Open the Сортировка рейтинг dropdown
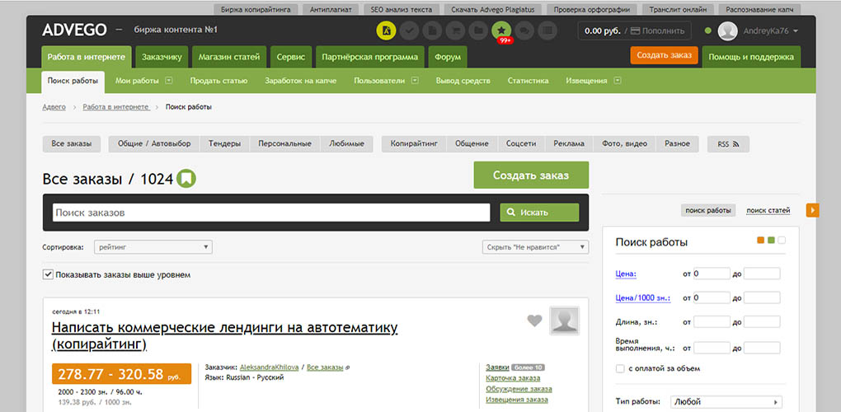The height and width of the screenshot is (412, 841). pos(153,247)
